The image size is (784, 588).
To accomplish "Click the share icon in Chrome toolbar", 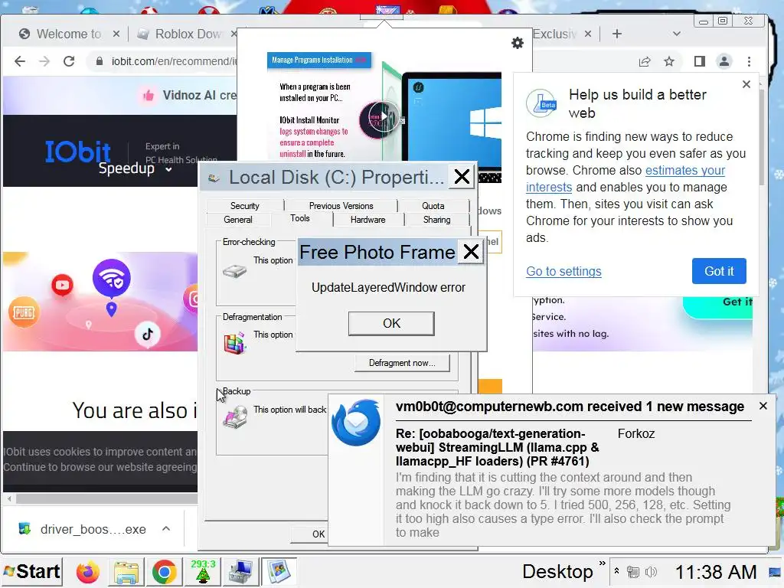I will (x=645, y=61).
